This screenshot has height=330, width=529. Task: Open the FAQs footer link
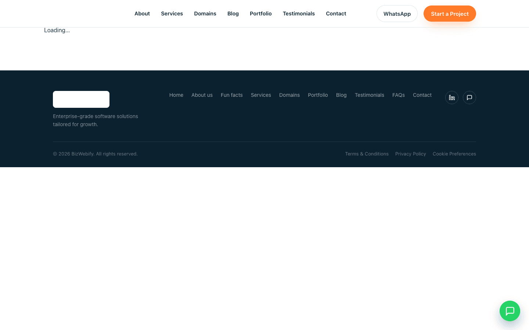point(399,95)
